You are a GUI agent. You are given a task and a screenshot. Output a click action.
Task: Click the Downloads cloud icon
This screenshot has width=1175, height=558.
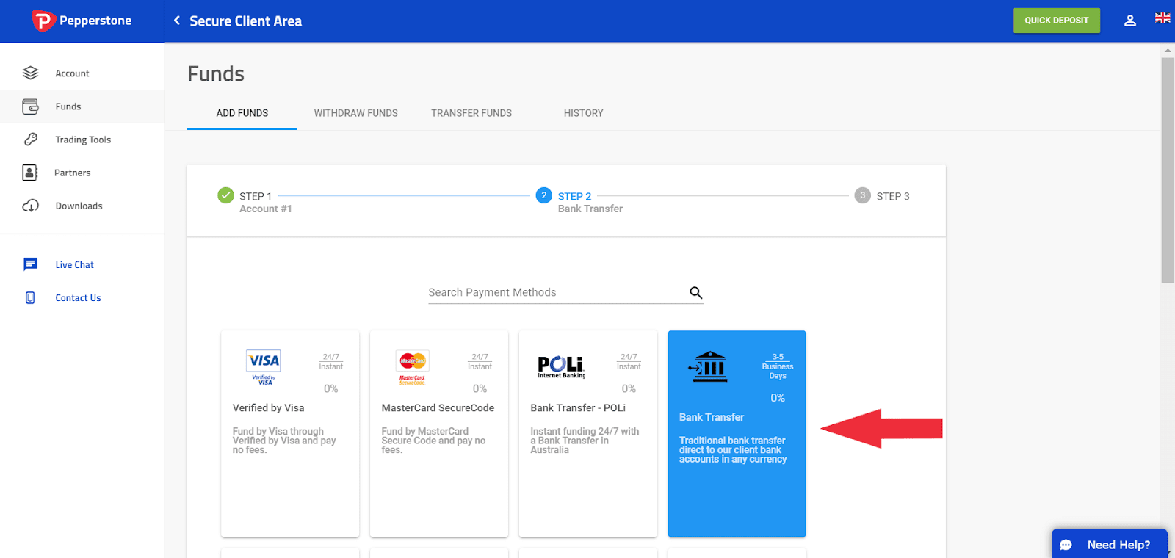[x=30, y=206]
